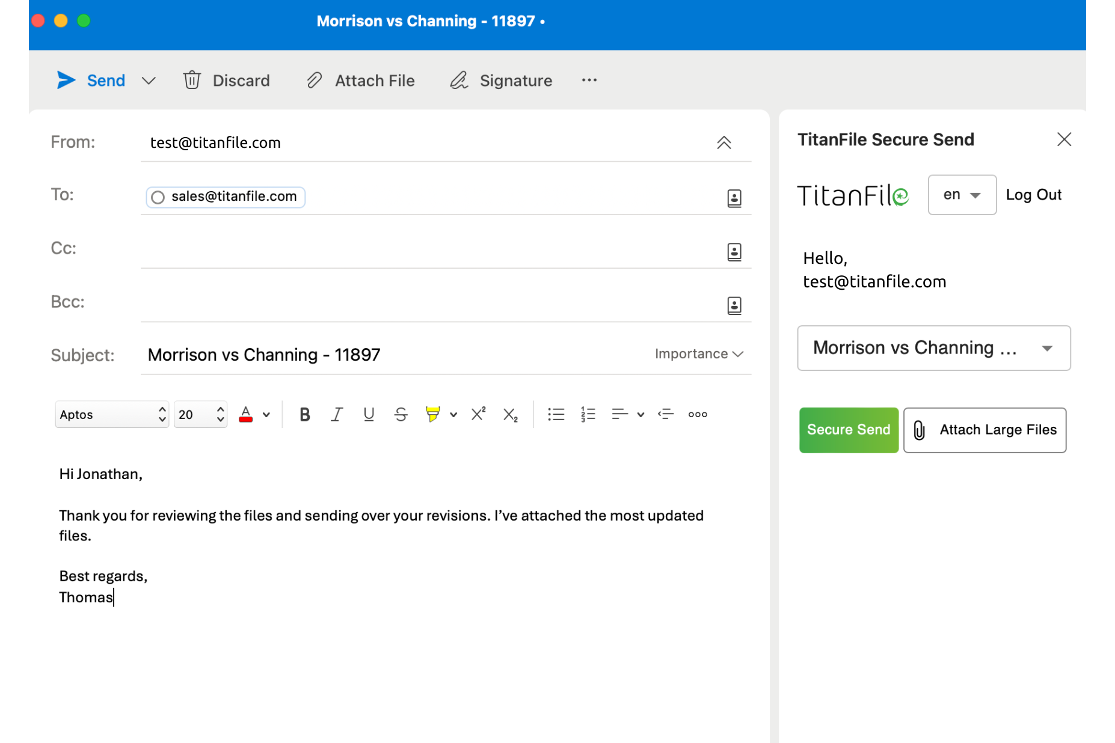Open the highlight color dropdown arrow
Viewport: 1115px width, 743px height.
453,414
